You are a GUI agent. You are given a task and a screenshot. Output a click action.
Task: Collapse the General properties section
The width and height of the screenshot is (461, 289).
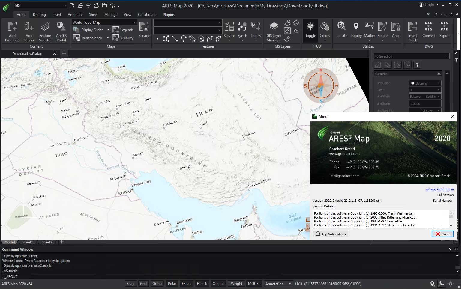click(439, 74)
